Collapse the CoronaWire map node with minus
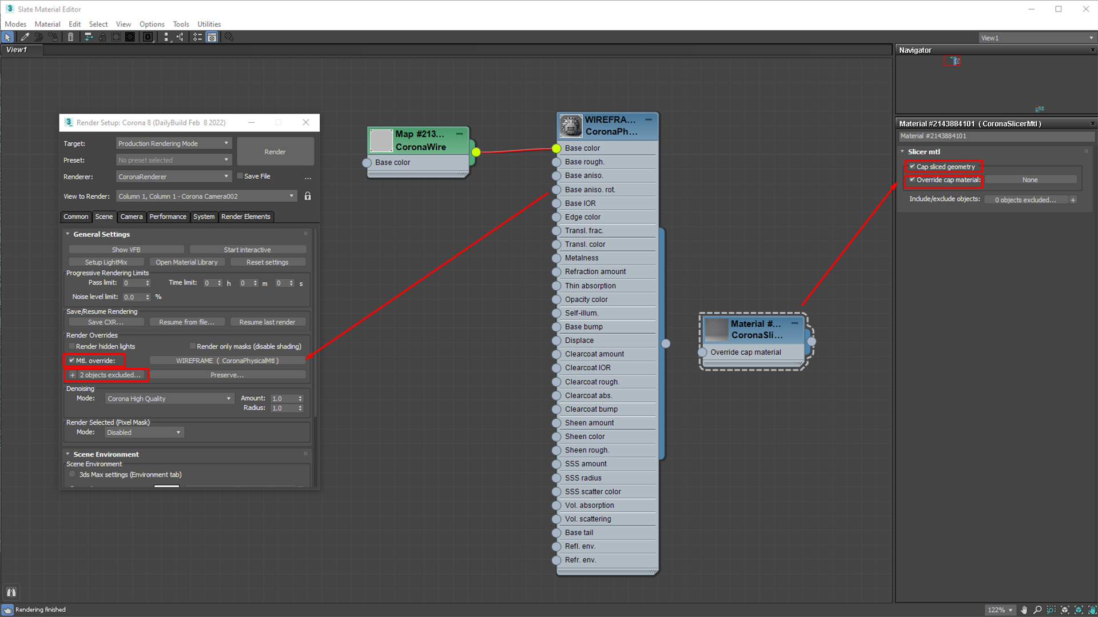This screenshot has height=617, width=1098. [459, 134]
